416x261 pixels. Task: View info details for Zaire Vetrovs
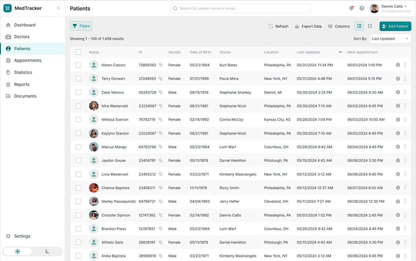(x=398, y=92)
